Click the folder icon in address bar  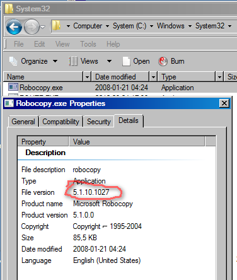56,26
